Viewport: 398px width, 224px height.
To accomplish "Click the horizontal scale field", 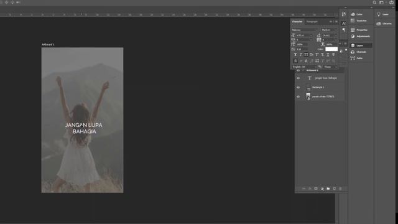I will click(331, 44).
